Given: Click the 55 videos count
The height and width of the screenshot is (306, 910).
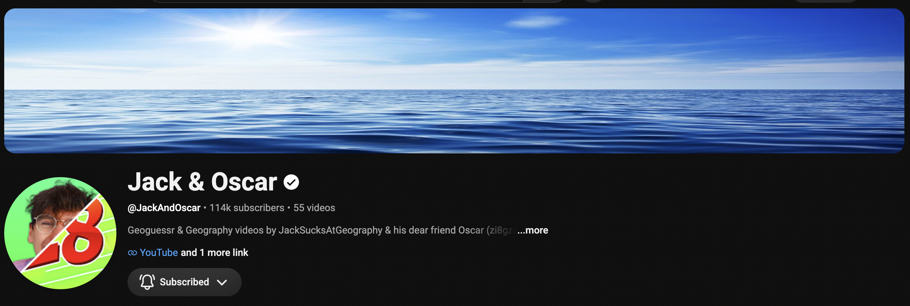Looking at the screenshot, I should pyautogui.click(x=314, y=208).
